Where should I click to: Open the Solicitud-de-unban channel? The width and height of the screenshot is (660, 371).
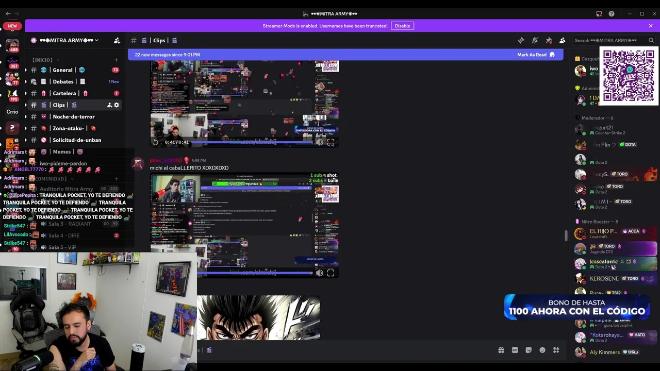(74, 140)
